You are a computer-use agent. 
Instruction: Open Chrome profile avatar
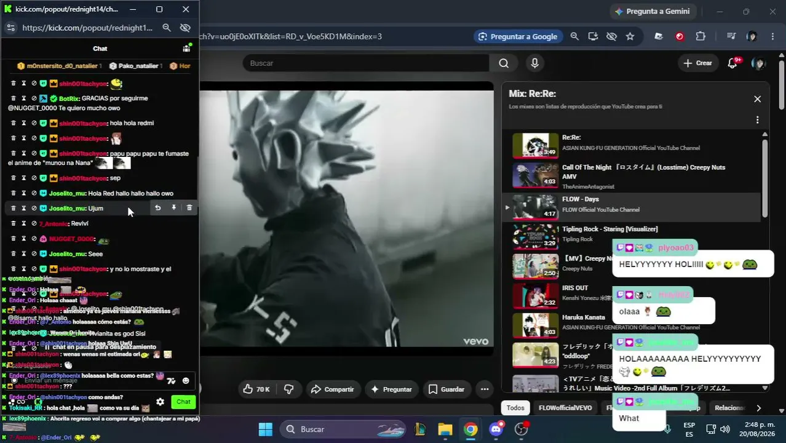click(x=752, y=36)
